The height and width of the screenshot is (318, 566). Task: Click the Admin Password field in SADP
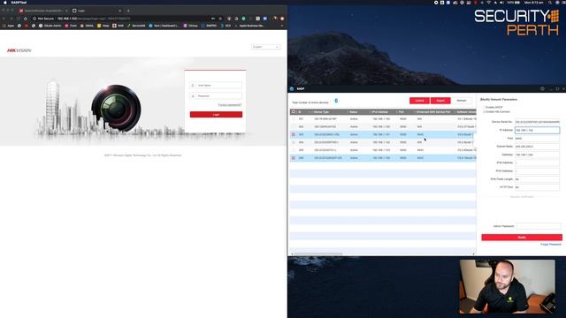point(539,226)
